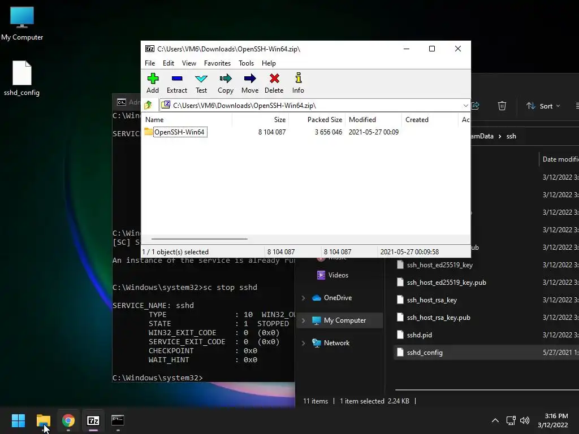
Task: Show hidden system tray icons
Action: pos(495,420)
